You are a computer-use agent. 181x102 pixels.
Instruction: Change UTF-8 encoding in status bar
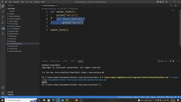[143, 97]
